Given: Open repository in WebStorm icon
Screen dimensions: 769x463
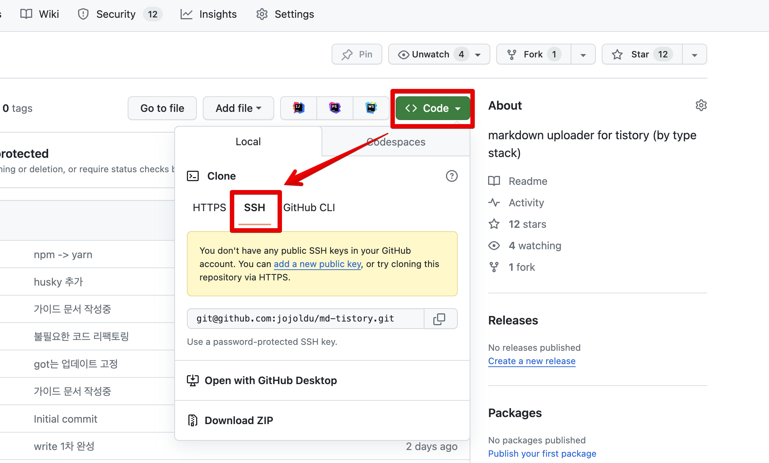Looking at the screenshot, I should click(371, 108).
